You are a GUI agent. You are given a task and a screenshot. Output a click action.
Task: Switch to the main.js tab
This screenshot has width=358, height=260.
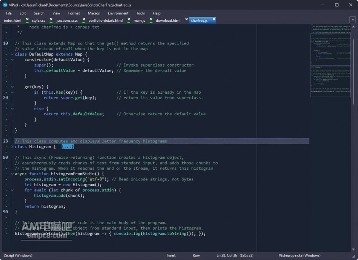tap(139, 20)
